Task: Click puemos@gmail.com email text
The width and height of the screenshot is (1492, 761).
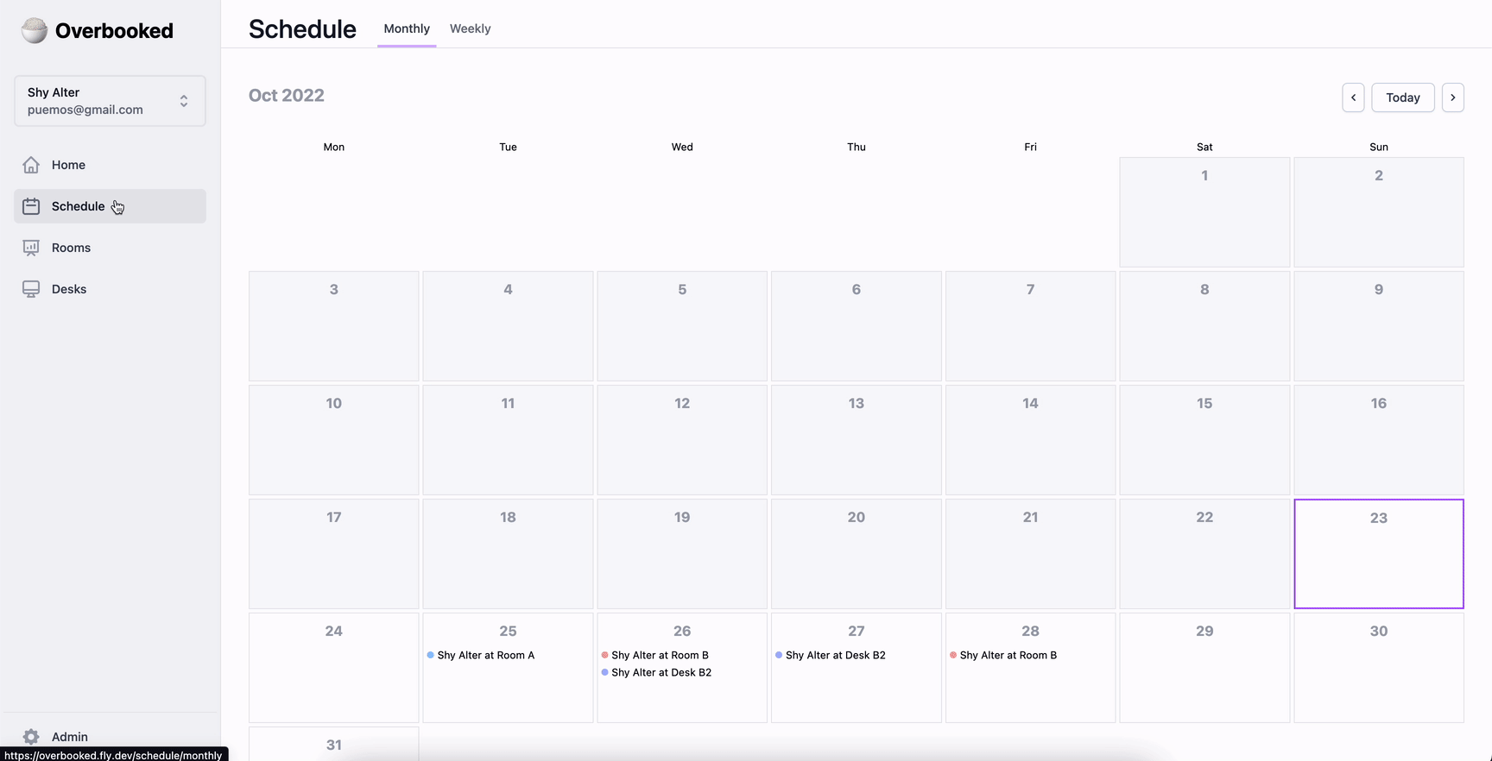Action: [x=85, y=110]
